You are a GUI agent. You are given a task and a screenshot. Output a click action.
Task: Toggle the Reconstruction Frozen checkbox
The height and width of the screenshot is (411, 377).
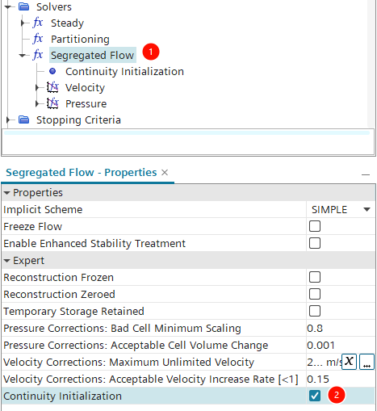(x=315, y=277)
